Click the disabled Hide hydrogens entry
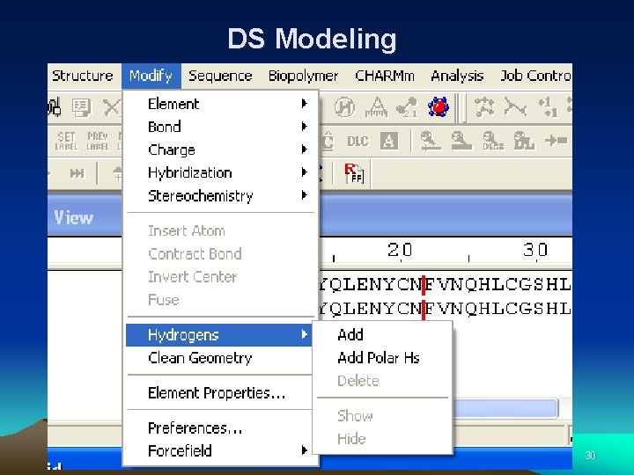The height and width of the screenshot is (475, 634). tap(382, 439)
